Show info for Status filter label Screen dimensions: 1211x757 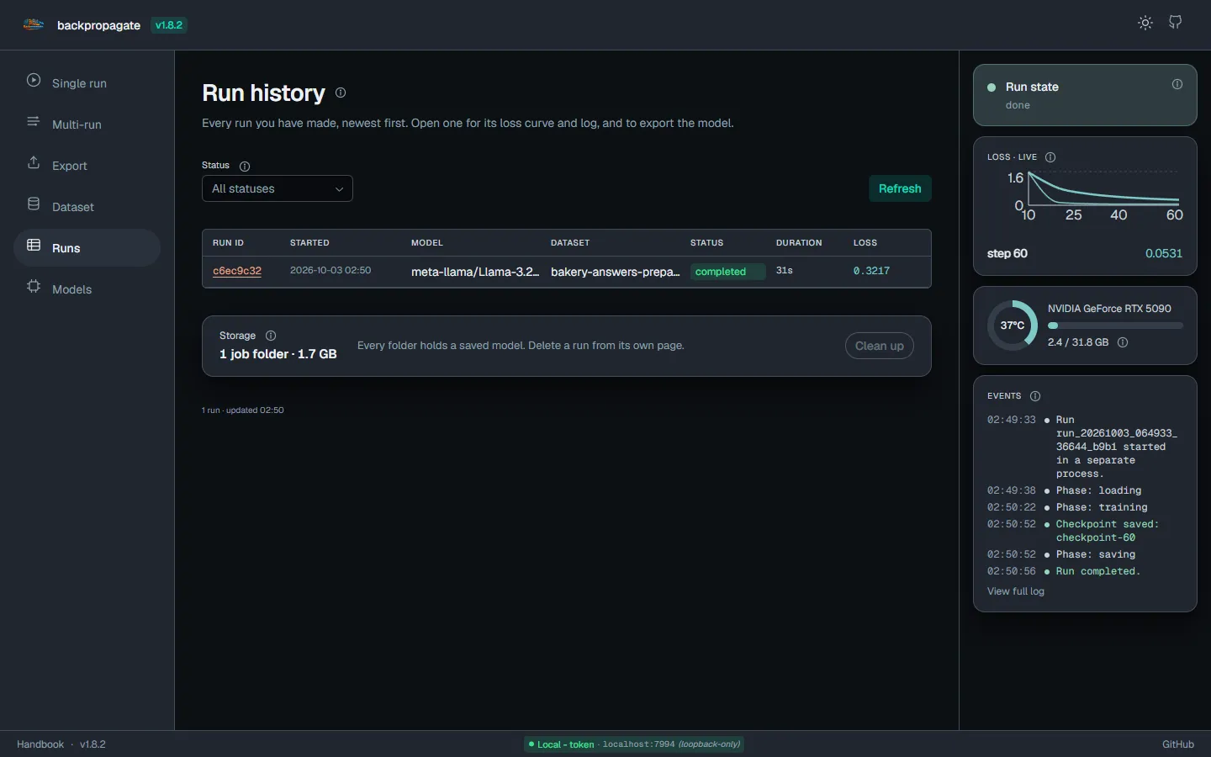coord(245,167)
